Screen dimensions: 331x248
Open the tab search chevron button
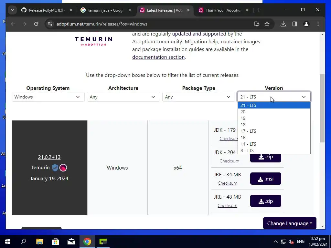tap(12, 10)
